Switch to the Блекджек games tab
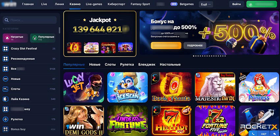Viewport: 280px width, 136px height. [x=147, y=64]
